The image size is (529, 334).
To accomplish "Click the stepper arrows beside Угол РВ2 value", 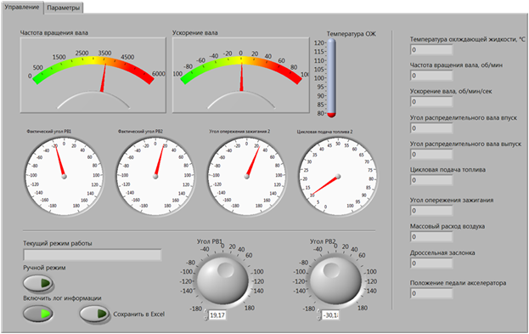I will pyautogui.click(x=318, y=316).
